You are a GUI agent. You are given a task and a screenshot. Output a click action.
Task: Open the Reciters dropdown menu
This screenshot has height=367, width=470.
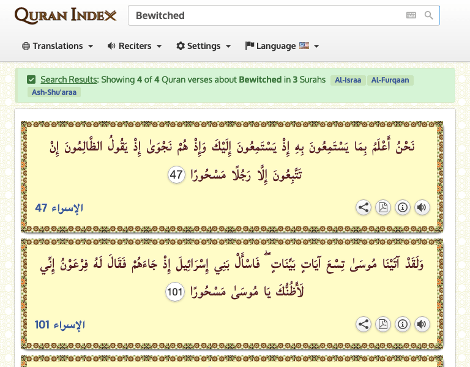tap(134, 46)
